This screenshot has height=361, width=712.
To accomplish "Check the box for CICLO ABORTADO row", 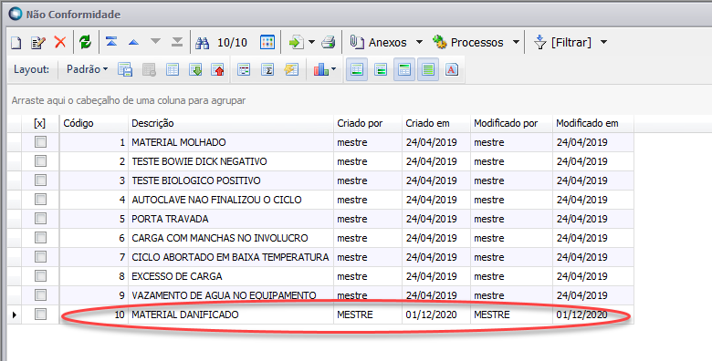I will pyautogui.click(x=40, y=257).
